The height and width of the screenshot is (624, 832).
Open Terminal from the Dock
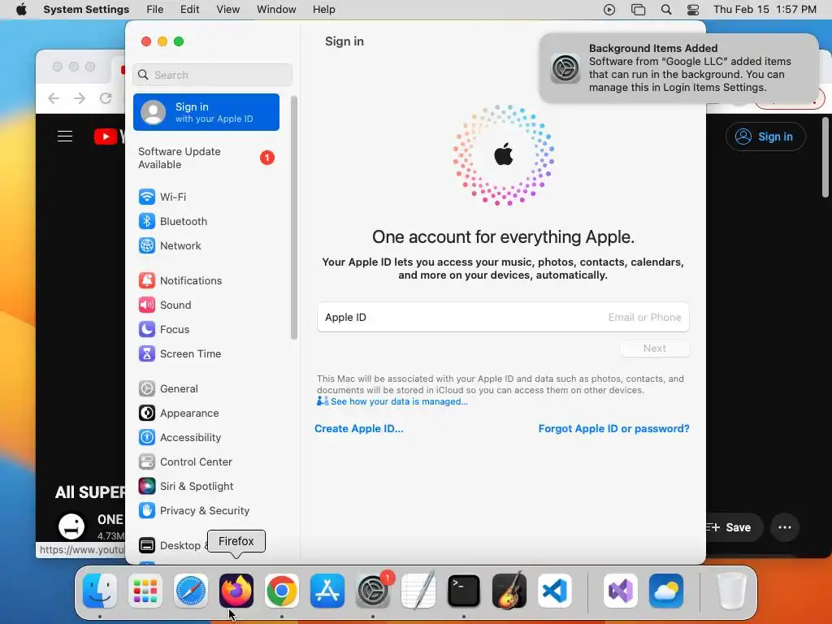(464, 591)
